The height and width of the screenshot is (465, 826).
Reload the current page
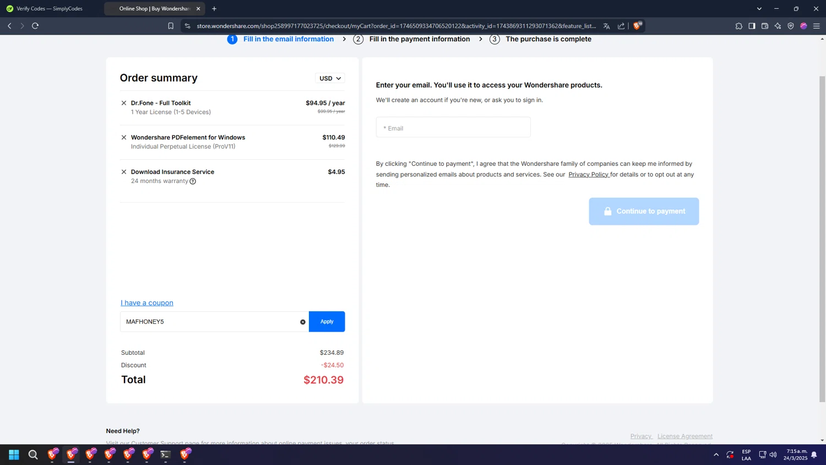[35, 26]
